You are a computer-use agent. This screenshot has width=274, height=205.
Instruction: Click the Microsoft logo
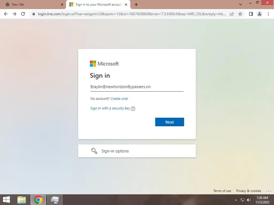[104, 64]
